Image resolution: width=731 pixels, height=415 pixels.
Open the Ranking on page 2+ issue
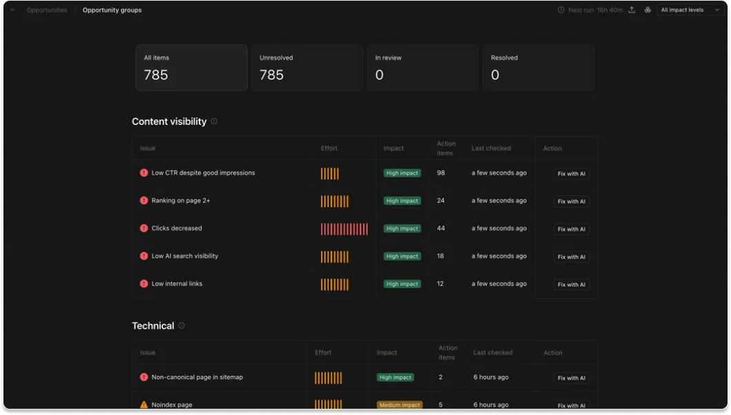coord(181,200)
